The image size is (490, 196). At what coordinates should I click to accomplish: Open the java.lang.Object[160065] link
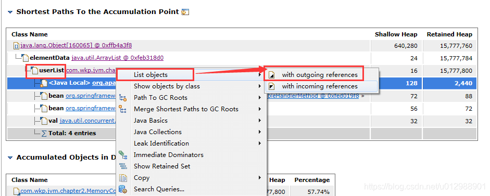(x=76, y=46)
